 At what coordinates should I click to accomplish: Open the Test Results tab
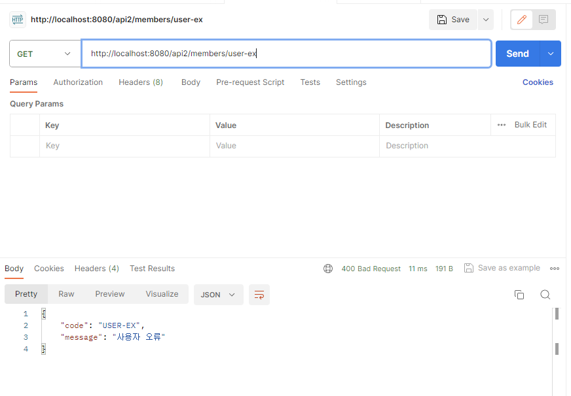(152, 269)
